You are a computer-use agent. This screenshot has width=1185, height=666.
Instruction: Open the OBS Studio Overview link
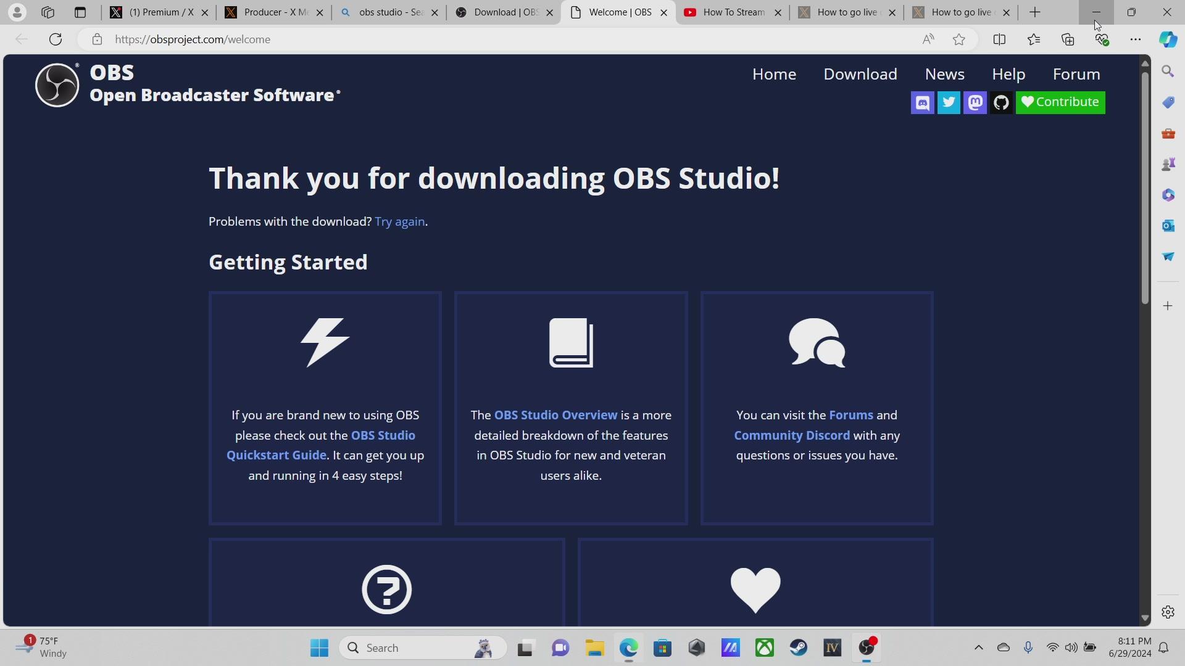pyautogui.click(x=555, y=416)
